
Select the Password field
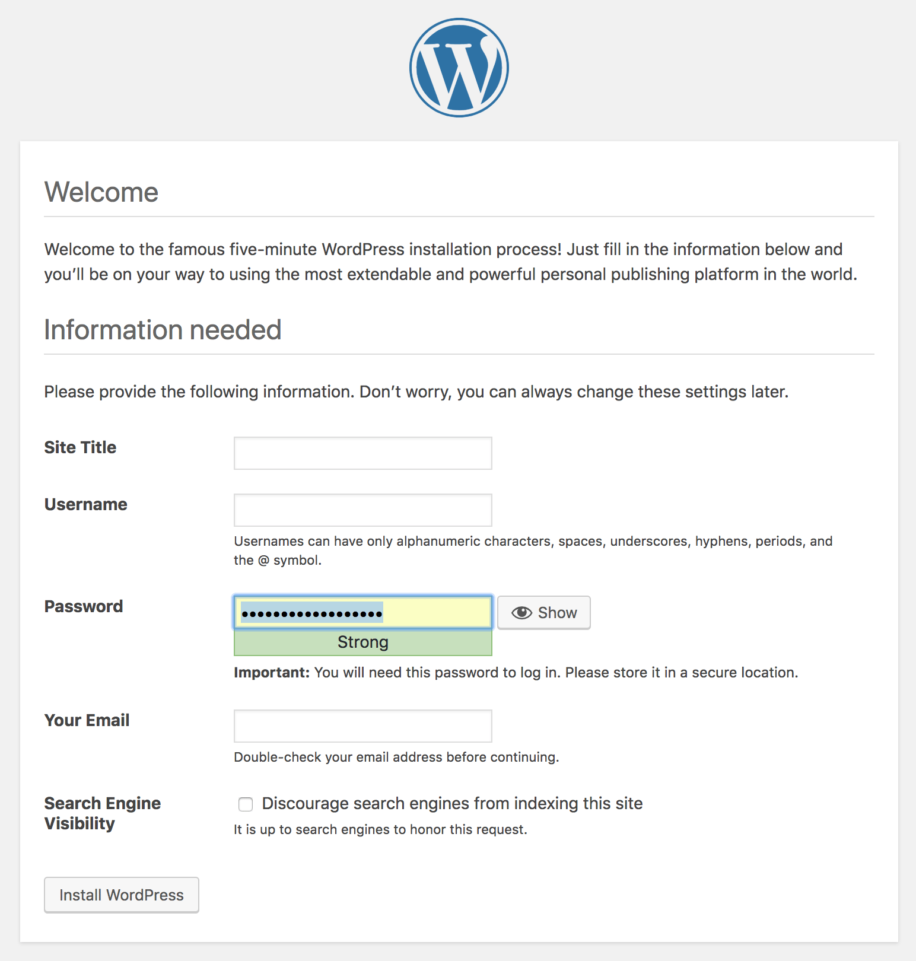click(362, 612)
